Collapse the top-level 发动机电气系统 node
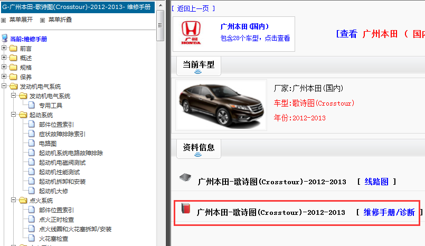This screenshot has height=246, width=425. [x=4, y=86]
